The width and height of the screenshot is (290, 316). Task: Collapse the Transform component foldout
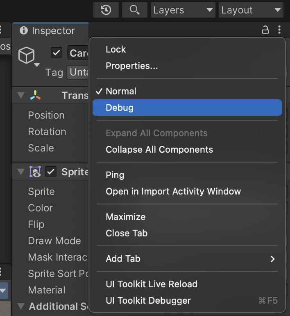20,96
